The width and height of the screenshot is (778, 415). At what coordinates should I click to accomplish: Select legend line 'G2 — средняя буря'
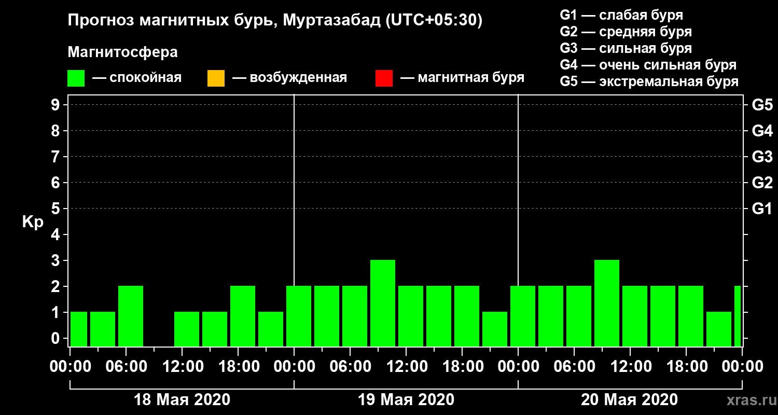[x=626, y=32]
